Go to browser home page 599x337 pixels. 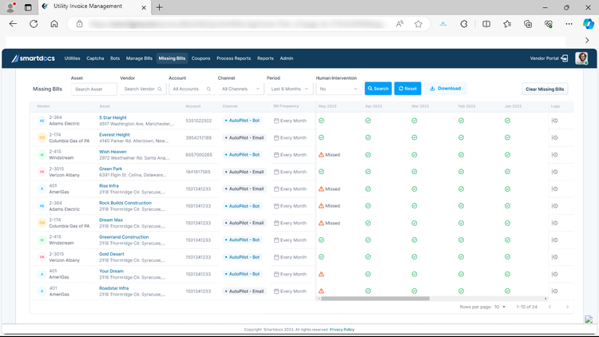click(54, 24)
